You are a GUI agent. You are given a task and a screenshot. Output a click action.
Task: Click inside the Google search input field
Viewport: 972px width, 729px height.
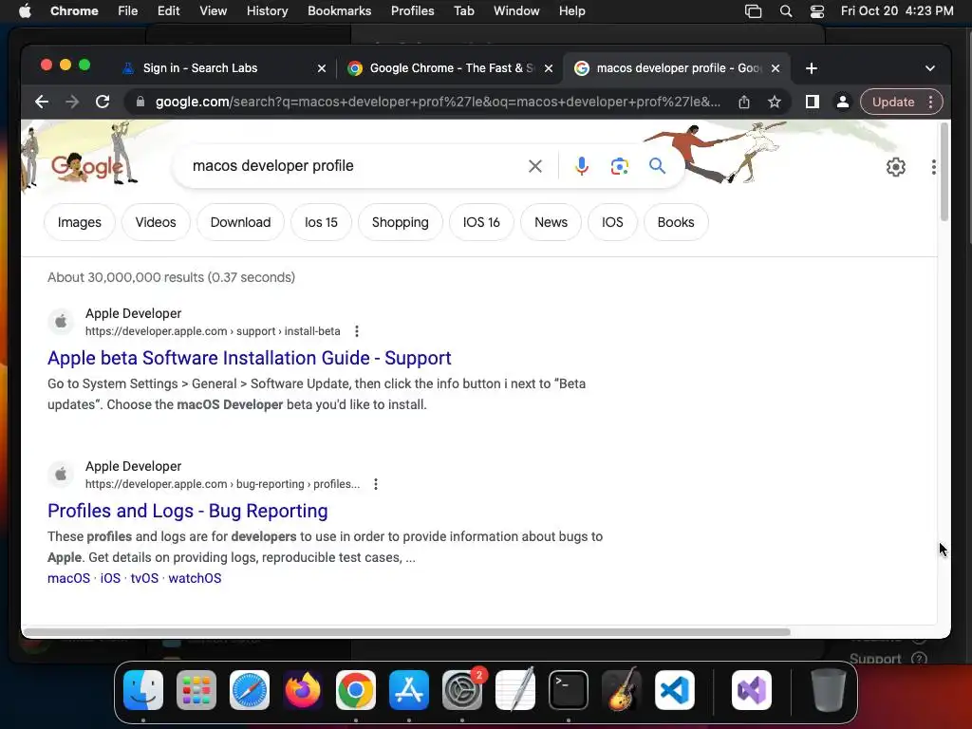click(x=353, y=165)
